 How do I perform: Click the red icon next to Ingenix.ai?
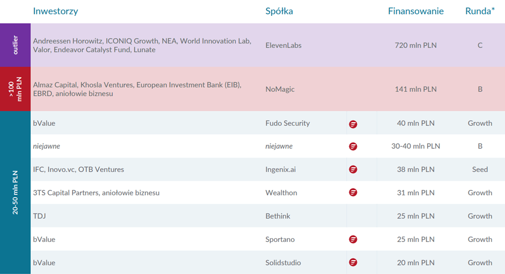353,169
